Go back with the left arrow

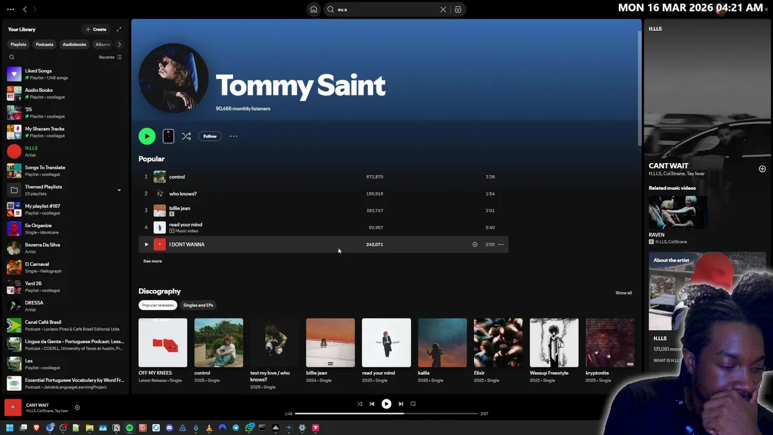[25, 9]
